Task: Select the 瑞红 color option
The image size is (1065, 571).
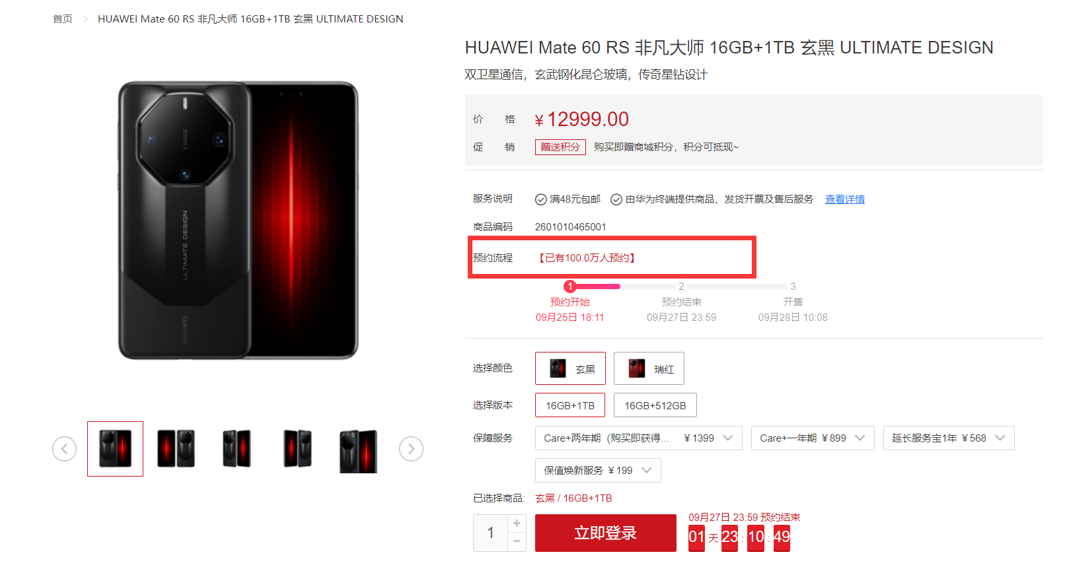Action: coord(649,368)
